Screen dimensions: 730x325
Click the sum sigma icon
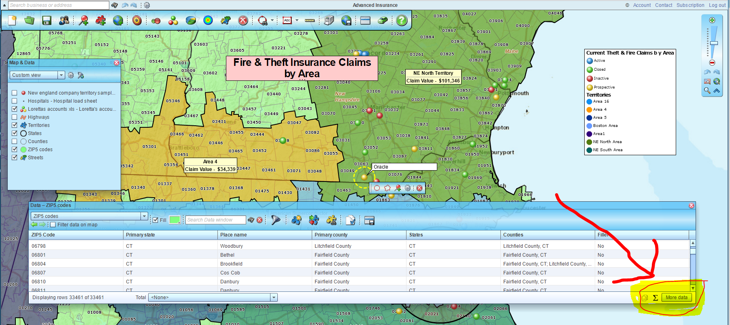coord(656,298)
